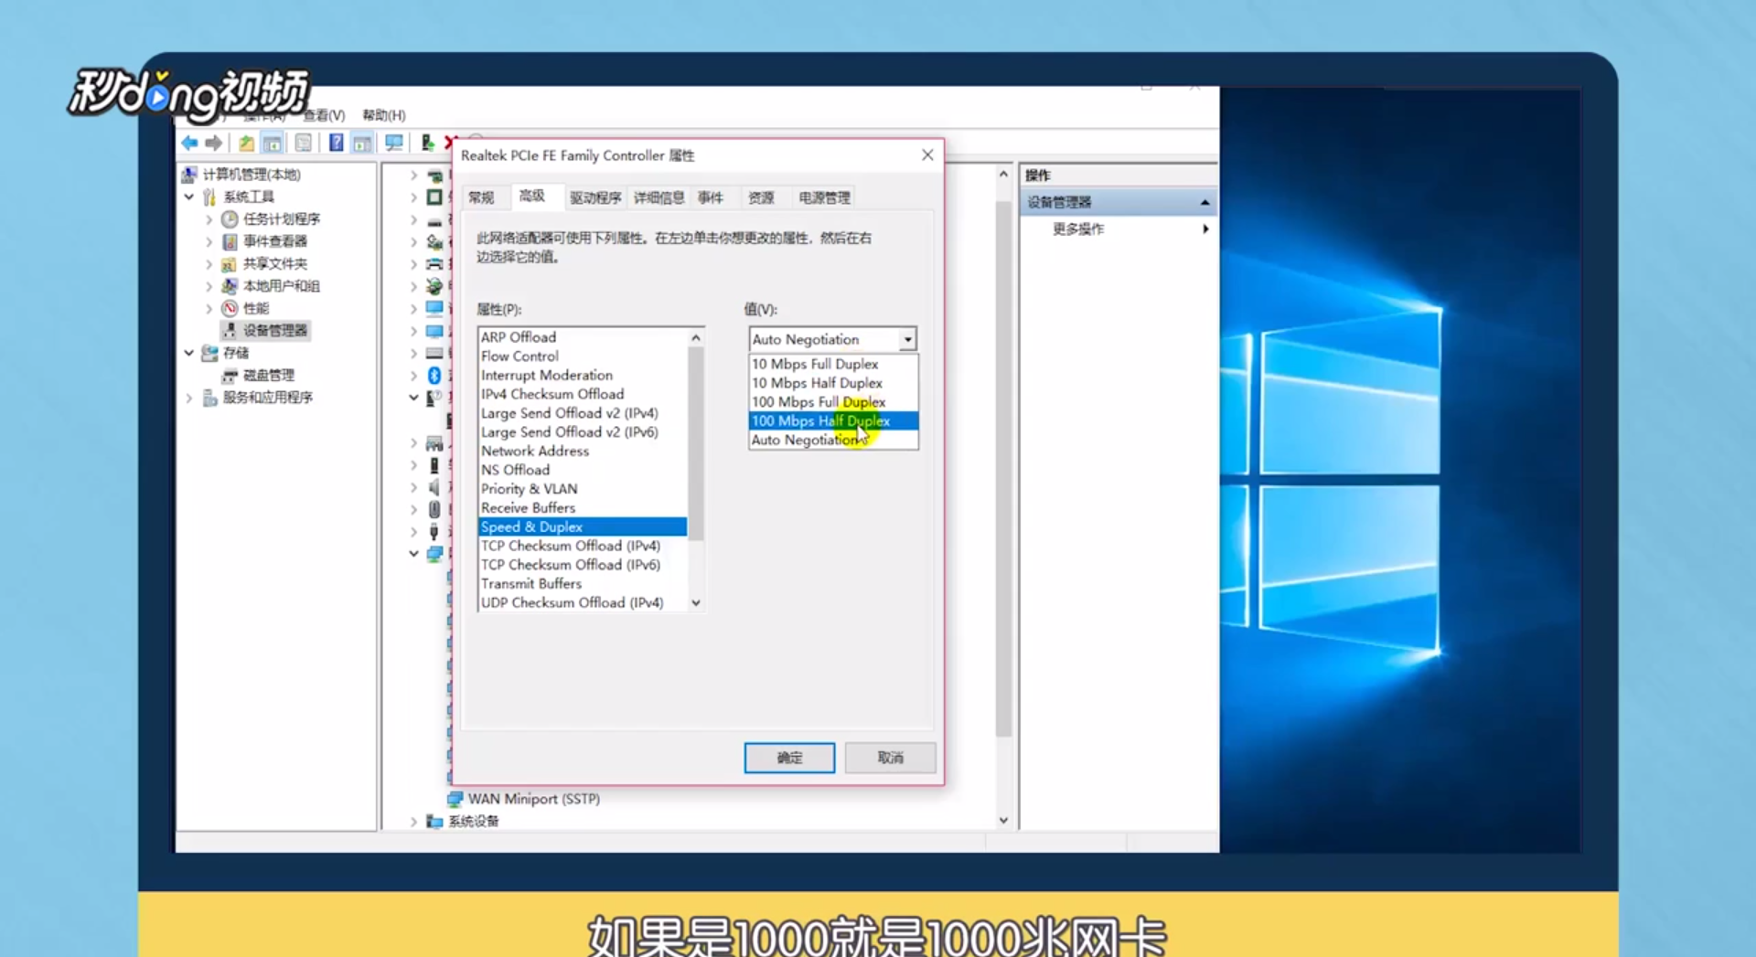Click the 本地用户和组 icon
The height and width of the screenshot is (957, 1756).
click(230, 285)
